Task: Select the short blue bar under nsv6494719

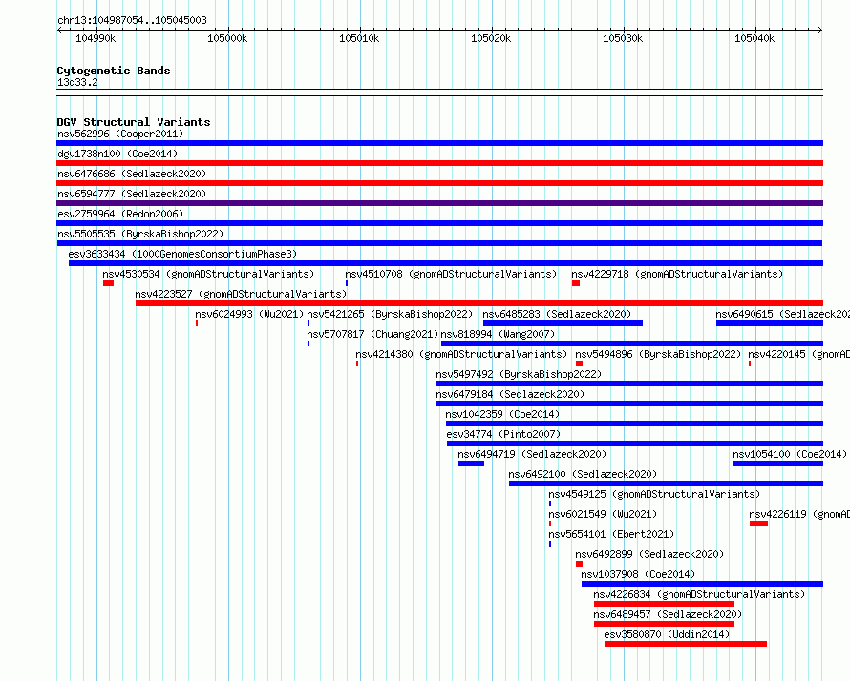Action: (471, 464)
